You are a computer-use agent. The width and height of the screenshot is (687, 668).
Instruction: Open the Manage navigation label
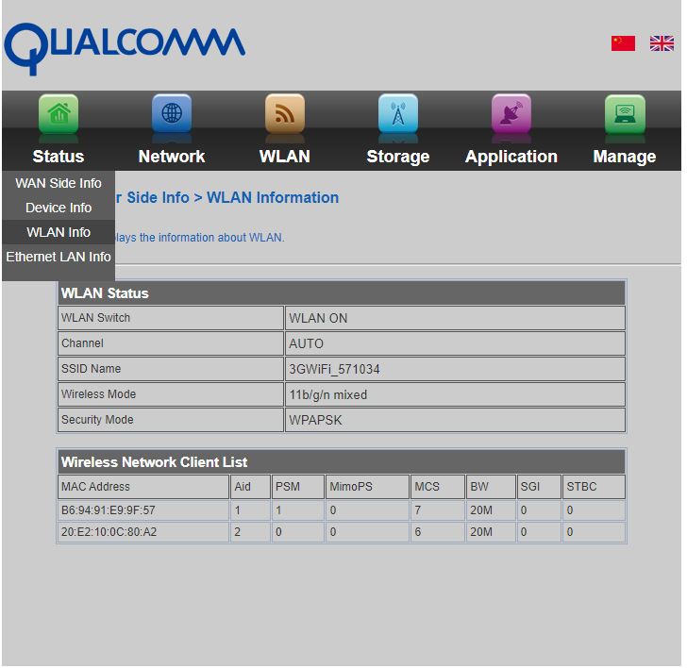point(624,157)
